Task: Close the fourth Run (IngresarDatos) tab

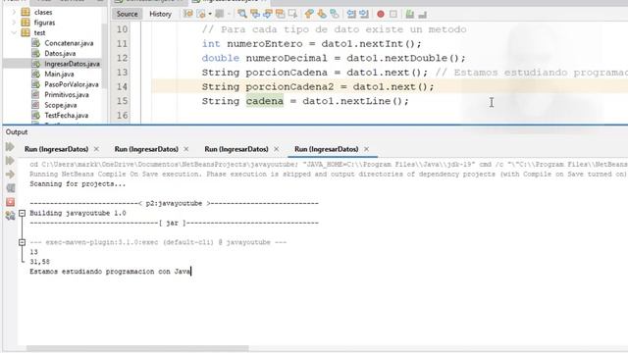Action: coord(366,149)
